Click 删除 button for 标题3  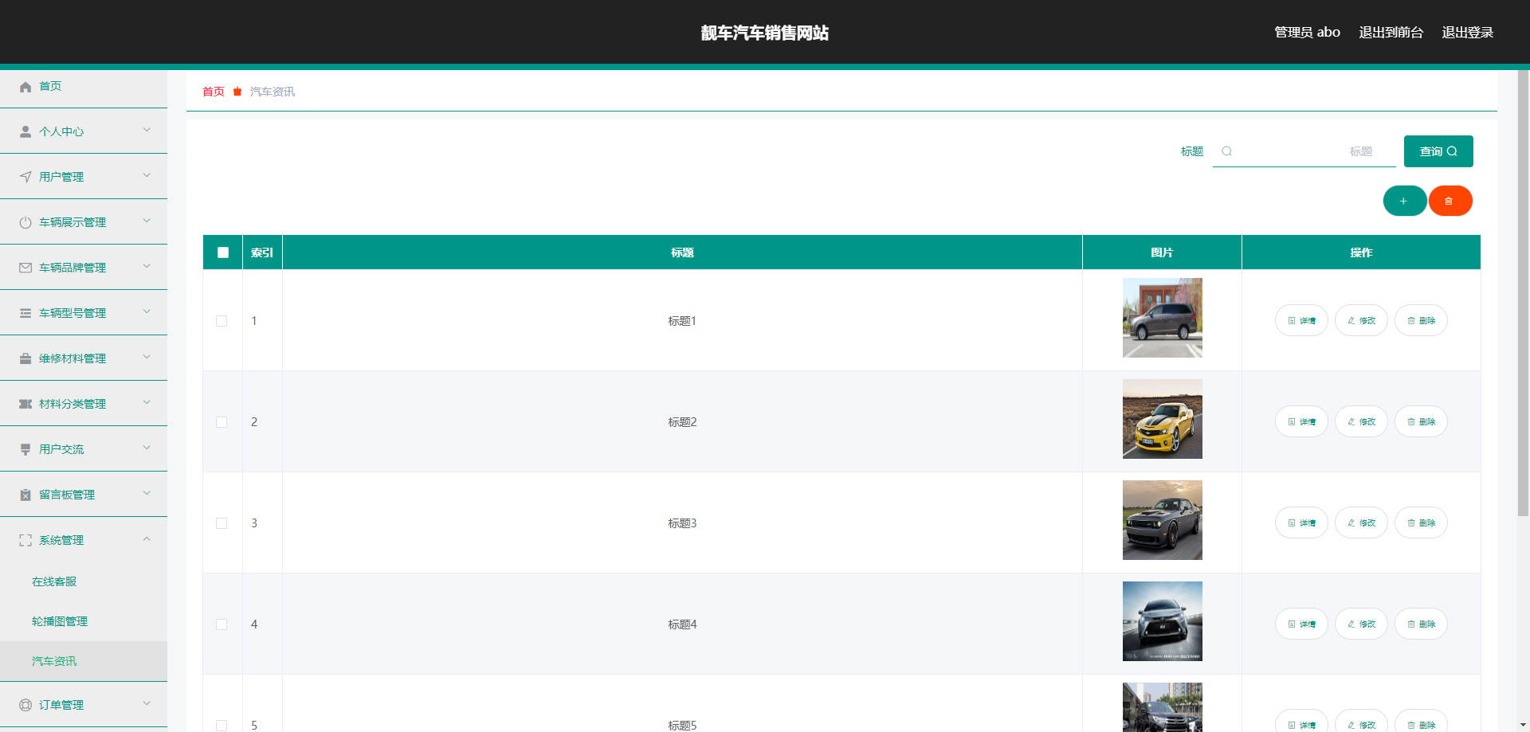(x=1421, y=523)
